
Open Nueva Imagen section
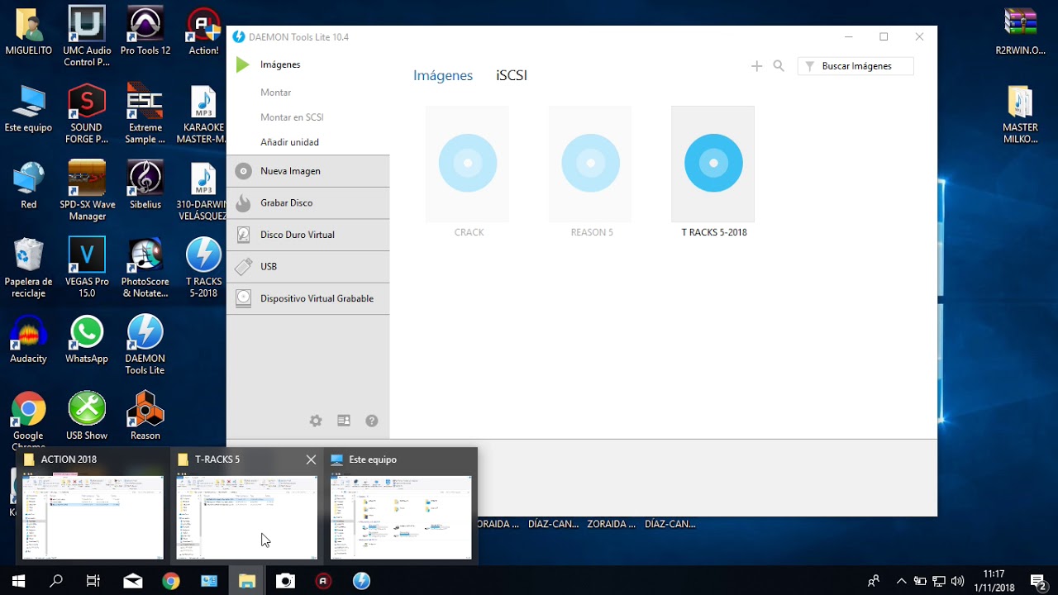click(308, 171)
